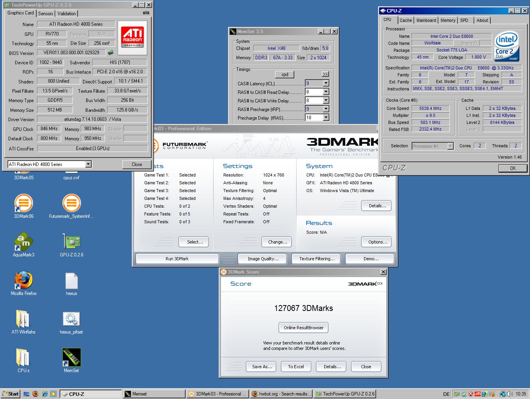
Task: Open the 3DMark06 desktop shortcut
Action: [23, 207]
